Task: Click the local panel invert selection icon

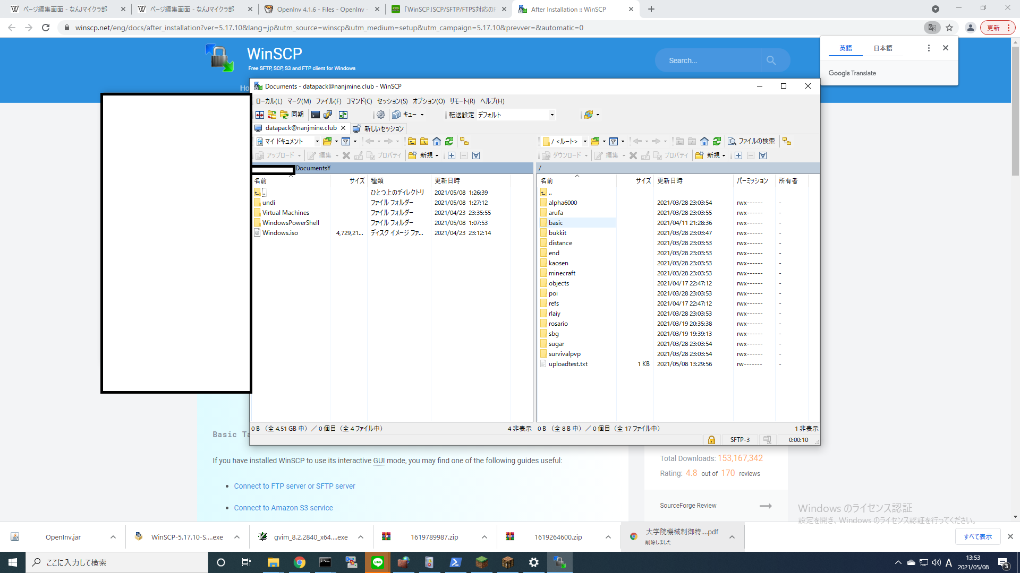Action: pyautogui.click(x=476, y=155)
